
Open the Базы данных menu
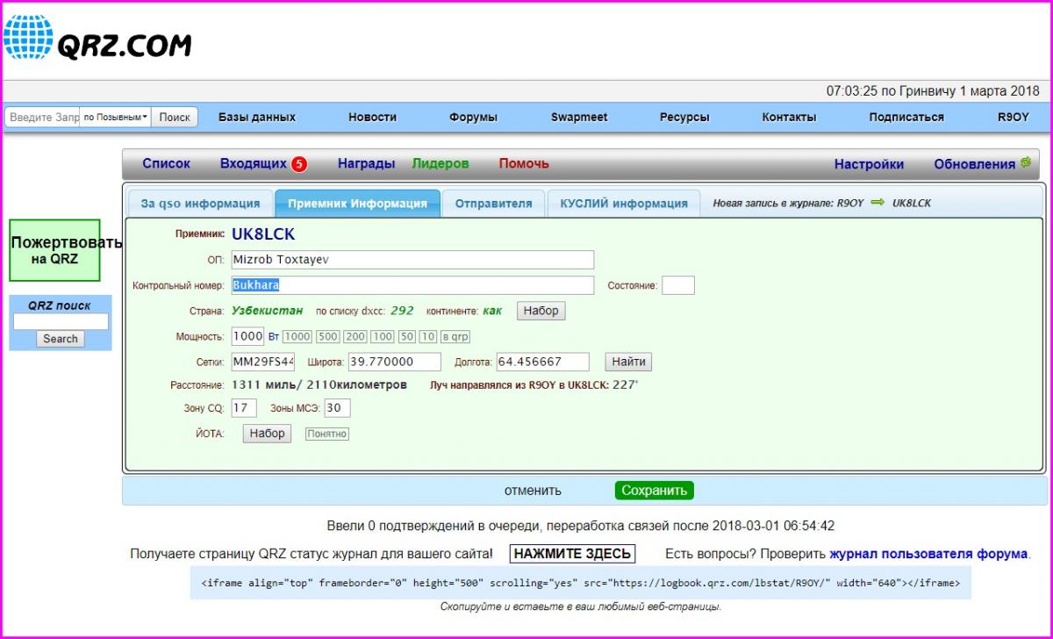256,117
